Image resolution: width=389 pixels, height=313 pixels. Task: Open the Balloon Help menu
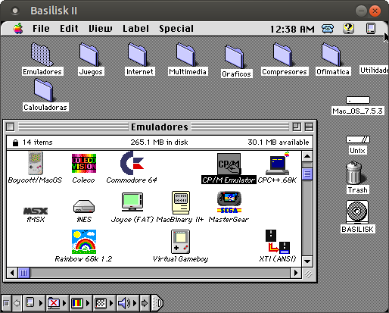pyautogui.click(x=349, y=29)
